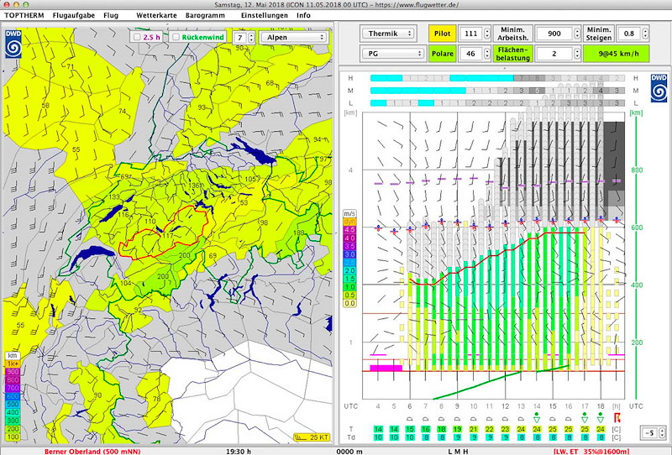
Task: Click the Flächenbelastung button
Action: point(513,54)
